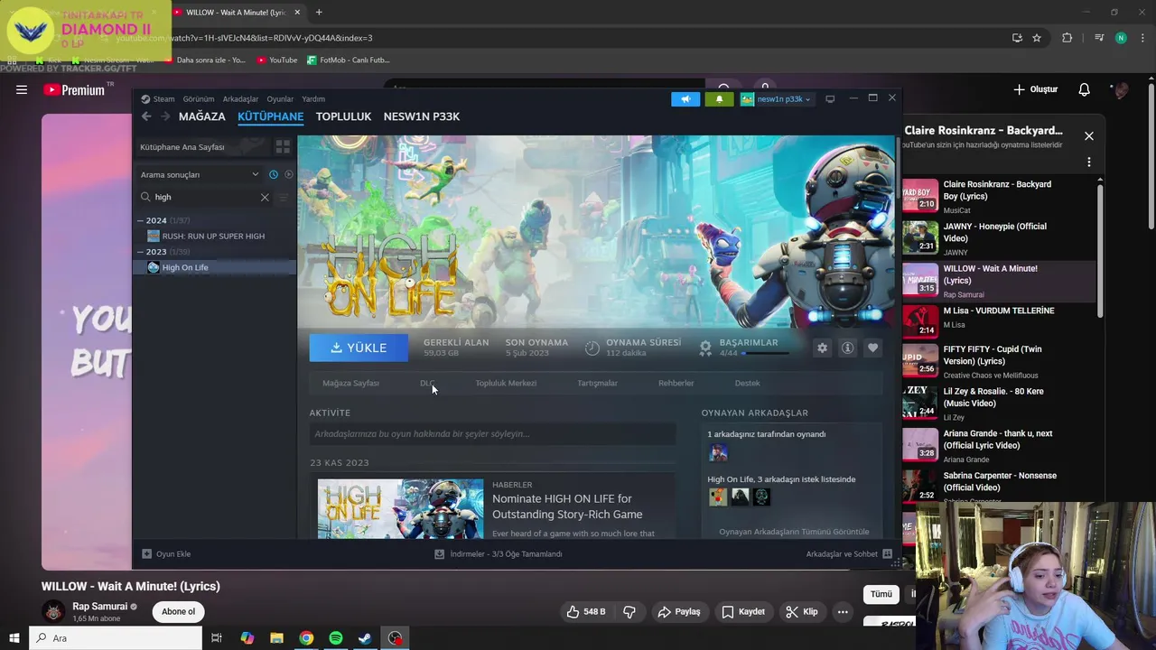Play Claire Rosinkranz Backyard Boy from playlist
1156x650 pixels.
coord(998,196)
